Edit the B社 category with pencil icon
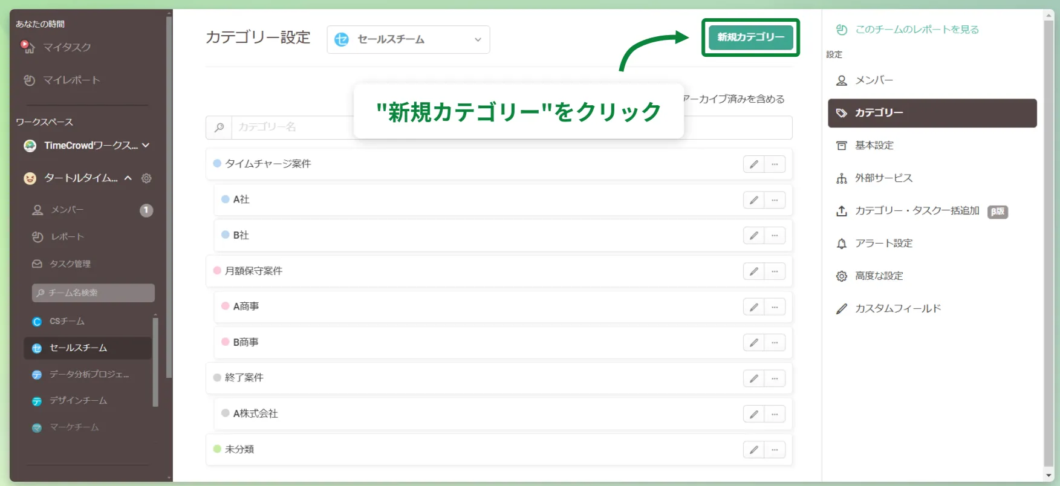This screenshot has width=1060, height=486. (x=753, y=236)
